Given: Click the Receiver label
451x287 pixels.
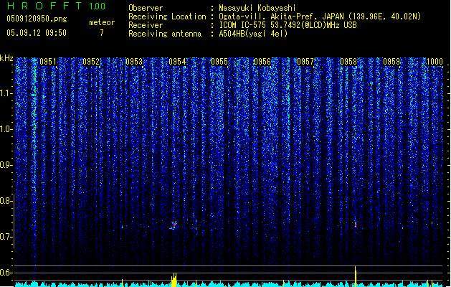Looking at the screenshot, I should [146, 25].
